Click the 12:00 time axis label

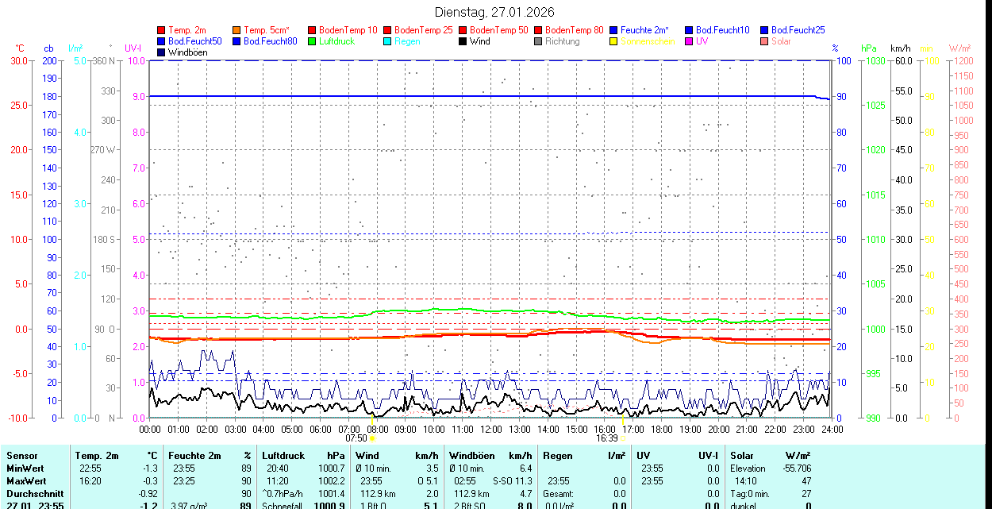click(x=491, y=429)
